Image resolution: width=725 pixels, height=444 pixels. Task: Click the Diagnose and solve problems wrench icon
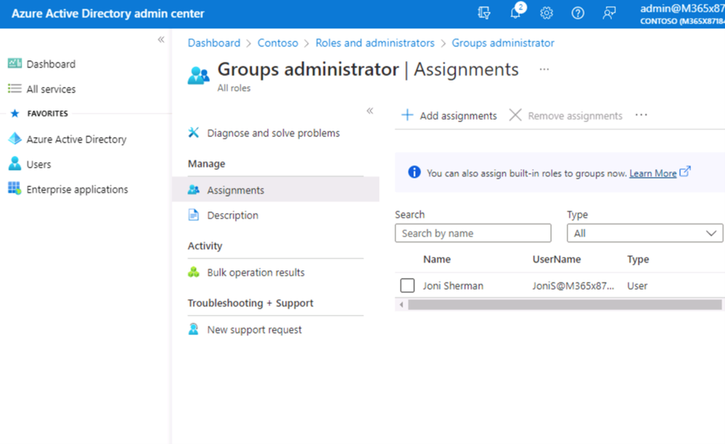tap(194, 133)
